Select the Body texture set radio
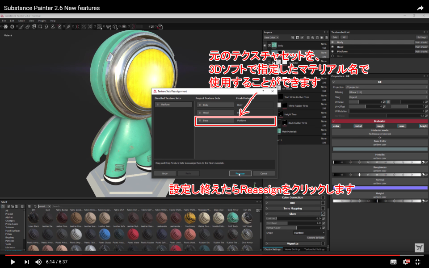 coord(332,42)
